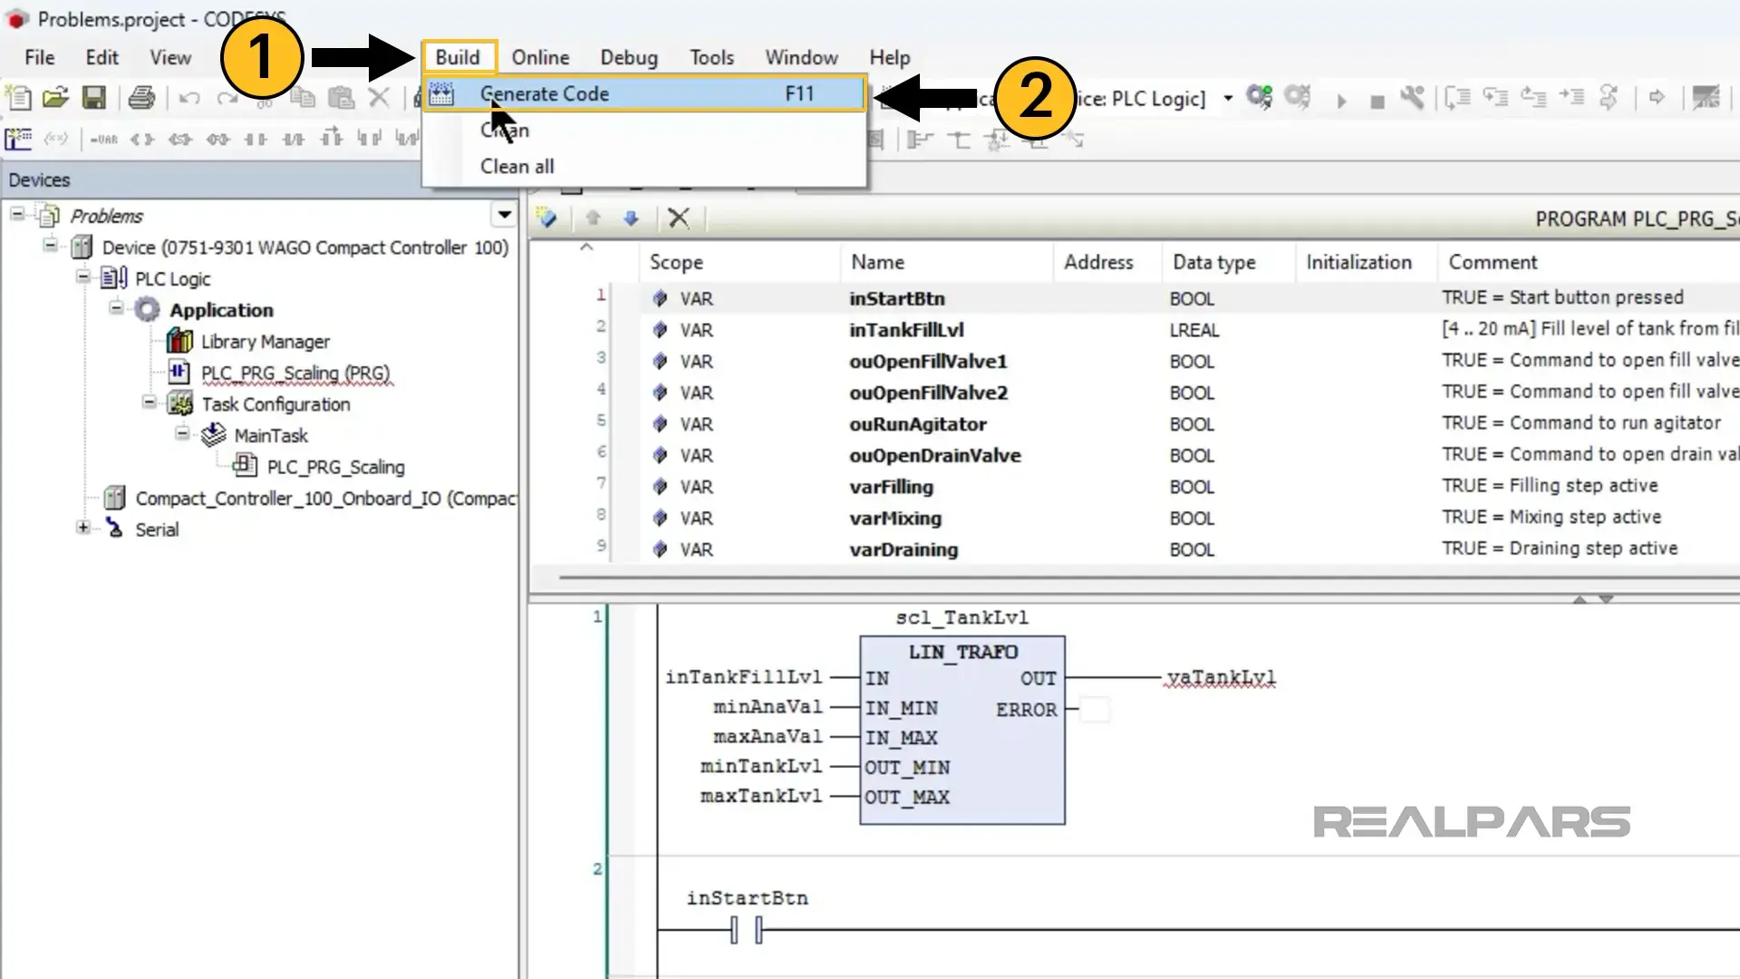The image size is (1740, 979).
Task: Click the Data type column header
Action: point(1227,262)
